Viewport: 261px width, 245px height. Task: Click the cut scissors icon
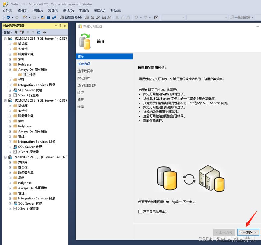(117, 17)
